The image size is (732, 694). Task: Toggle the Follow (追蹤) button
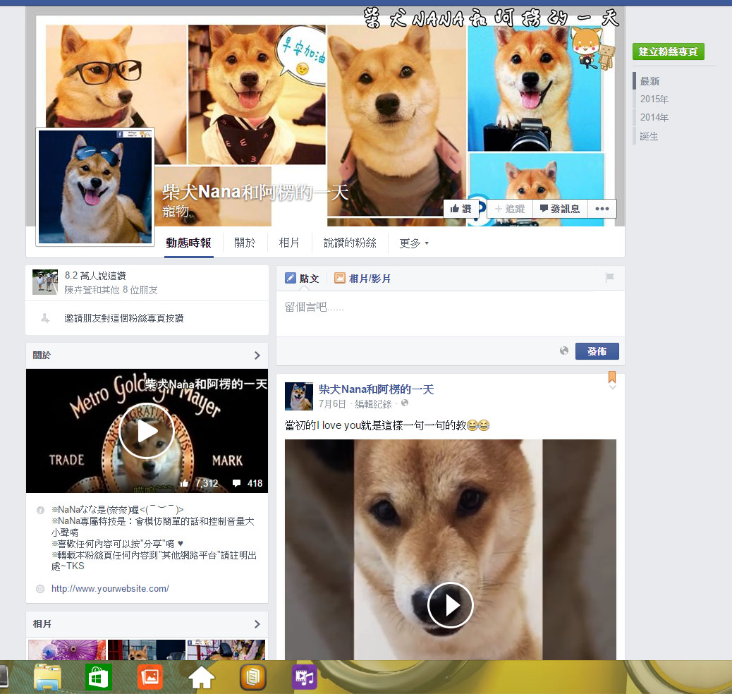(509, 209)
